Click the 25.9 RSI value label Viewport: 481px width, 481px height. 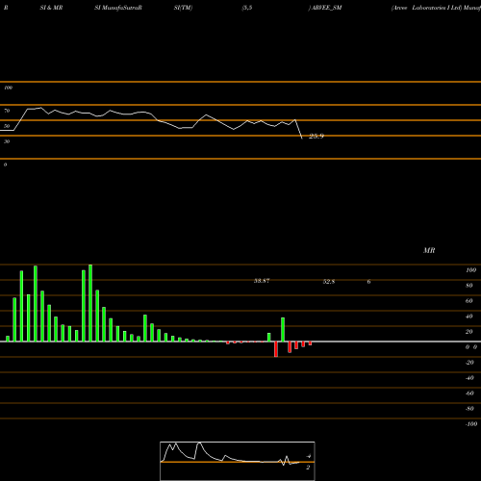316,137
